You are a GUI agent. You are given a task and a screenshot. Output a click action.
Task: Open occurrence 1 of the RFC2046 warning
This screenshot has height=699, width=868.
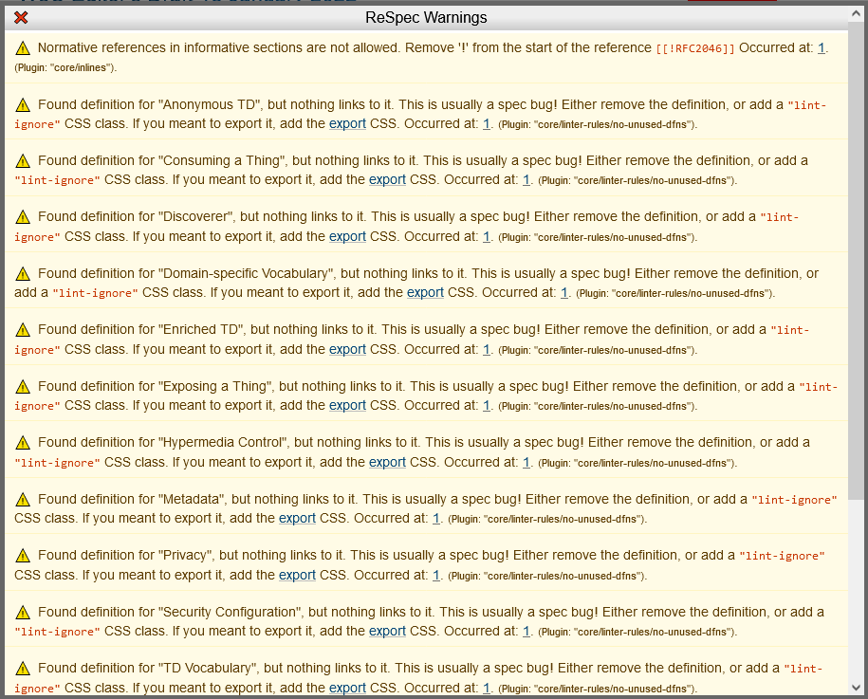point(821,47)
